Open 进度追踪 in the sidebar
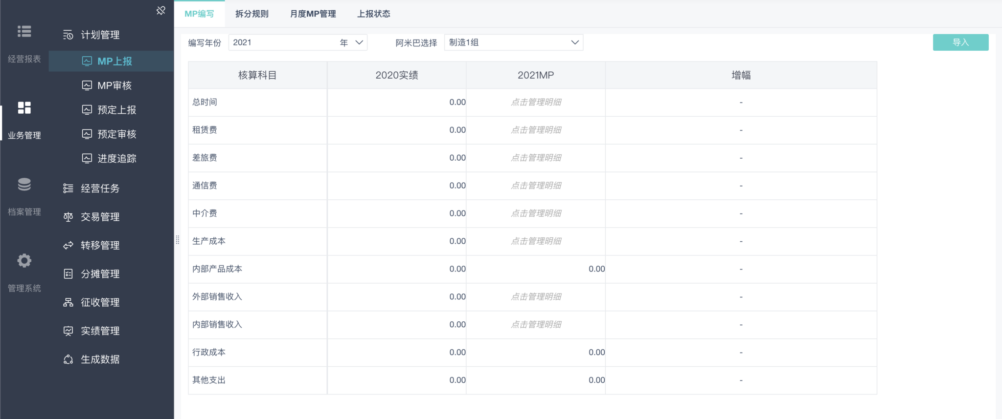Image resolution: width=1002 pixels, height=419 pixels. pyautogui.click(x=116, y=158)
